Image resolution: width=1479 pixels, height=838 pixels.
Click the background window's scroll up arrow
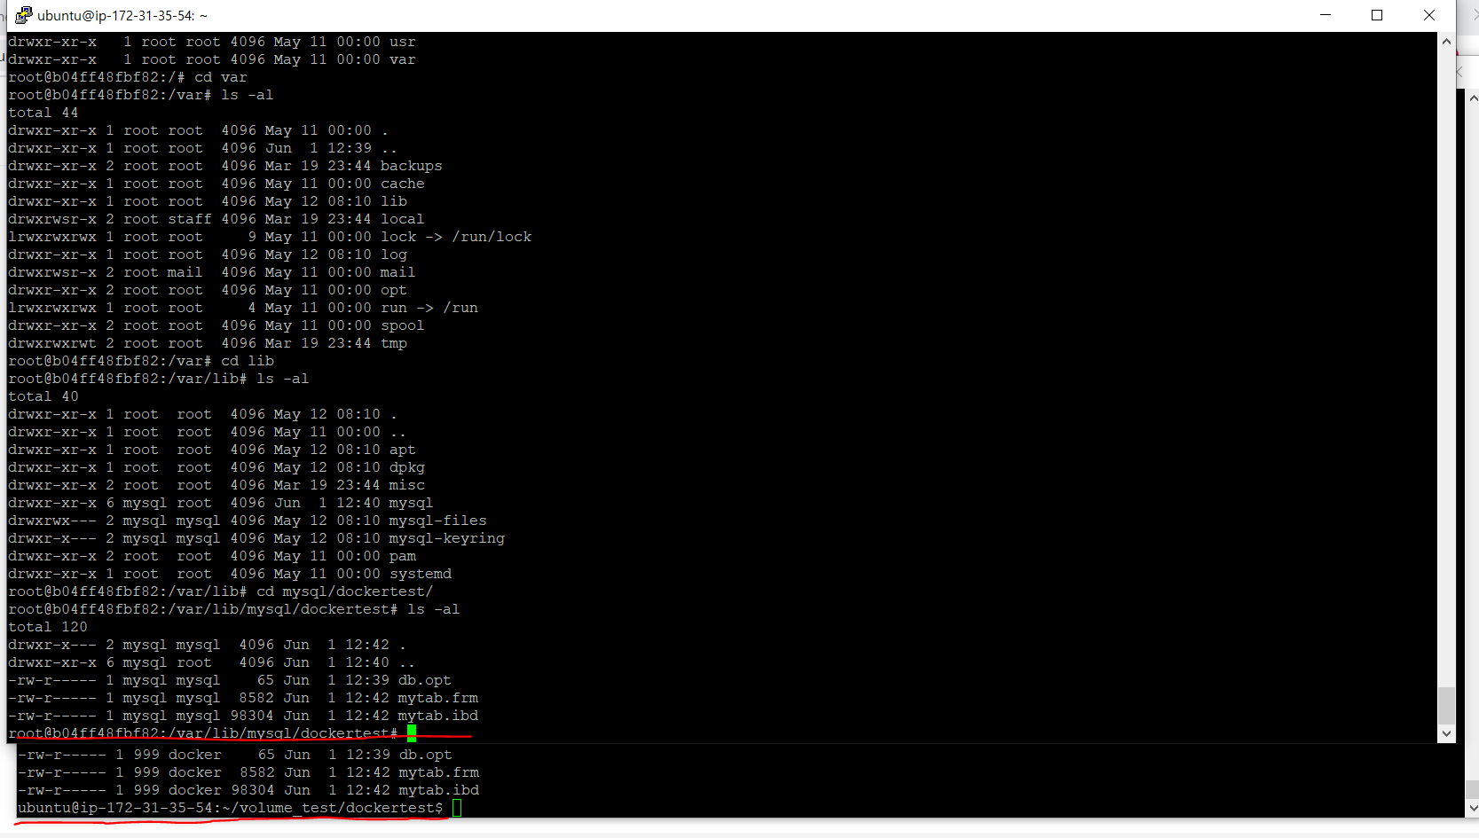pos(1472,98)
